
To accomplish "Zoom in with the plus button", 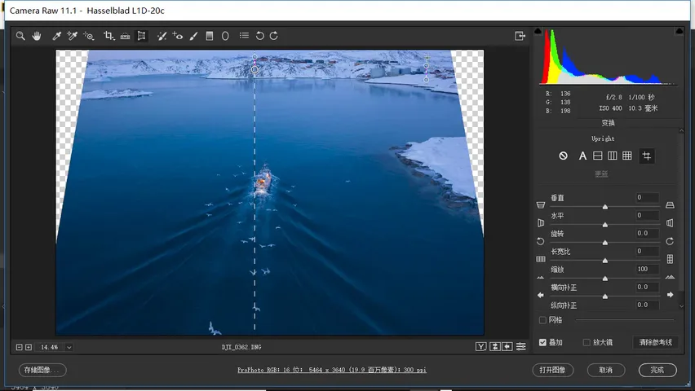I will click(29, 347).
